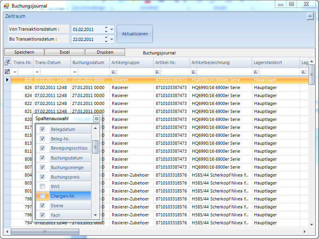Sort by the Buchungsdatum column header

pos(90,62)
